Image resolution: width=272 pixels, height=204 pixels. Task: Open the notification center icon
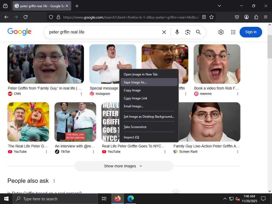click(263, 199)
